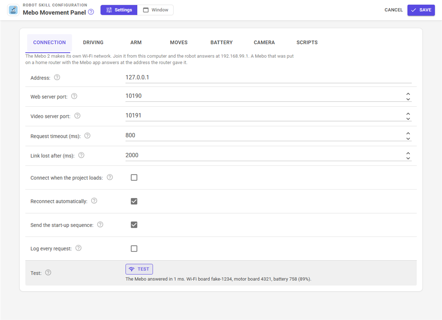The height and width of the screenshot is (320, 442).
Task: Show help for the Address field
Action: pyautogui.click(x=57, y=78)
